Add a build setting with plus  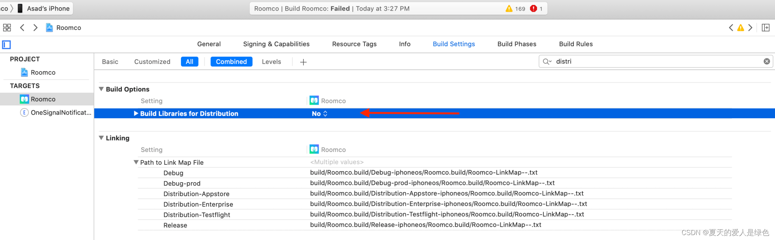click(303, 62)
